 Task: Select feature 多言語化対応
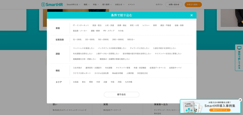click(142, 73)
